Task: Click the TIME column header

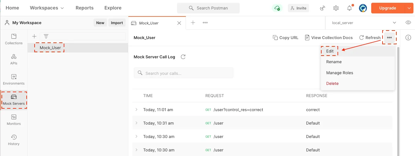Action: 148,96
